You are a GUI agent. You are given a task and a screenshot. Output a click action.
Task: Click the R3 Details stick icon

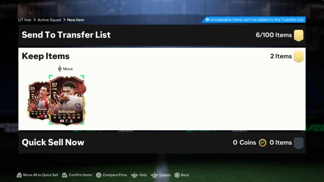(x=154, y=175)
